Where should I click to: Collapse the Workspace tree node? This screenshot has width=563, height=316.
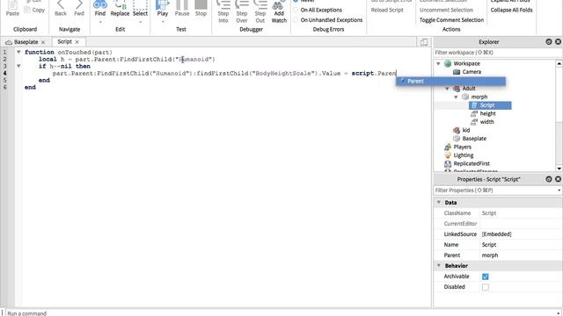[x=438, y=64]
